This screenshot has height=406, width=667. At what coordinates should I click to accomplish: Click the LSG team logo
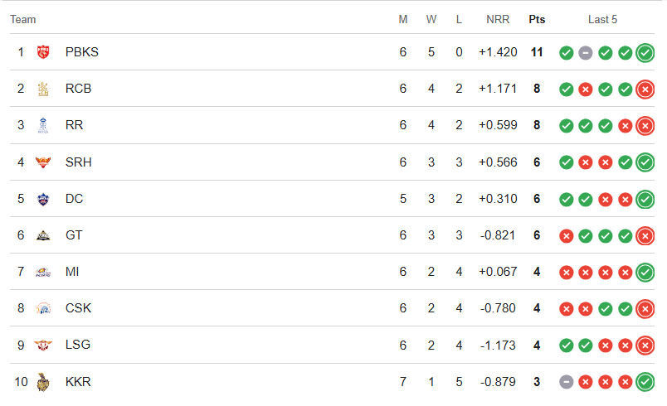(44, 345)
